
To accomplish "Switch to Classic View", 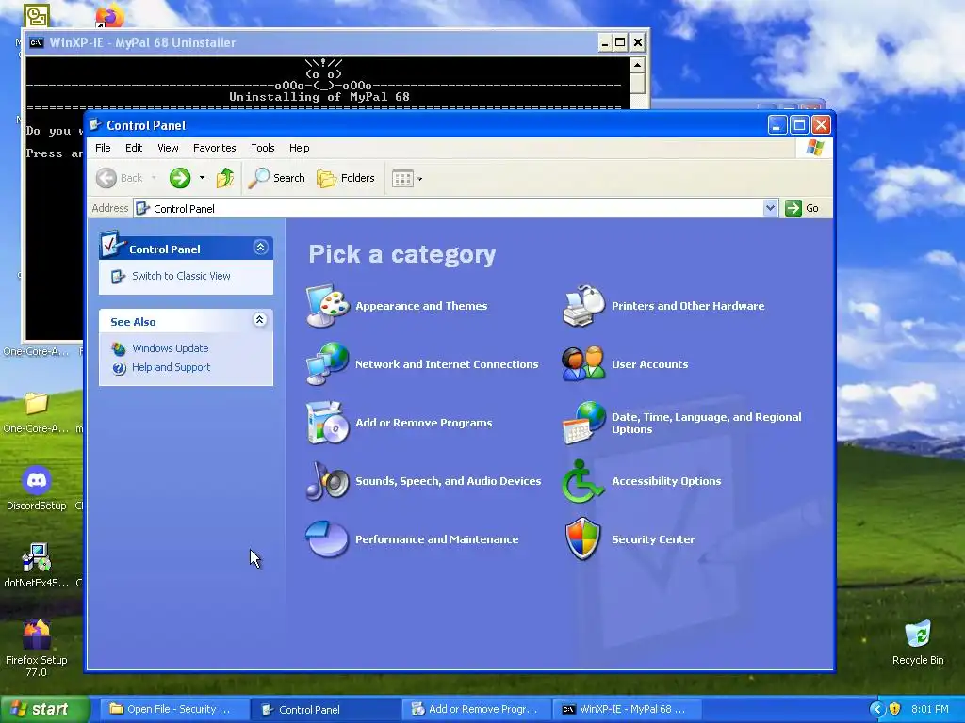I will click(181, 276).
